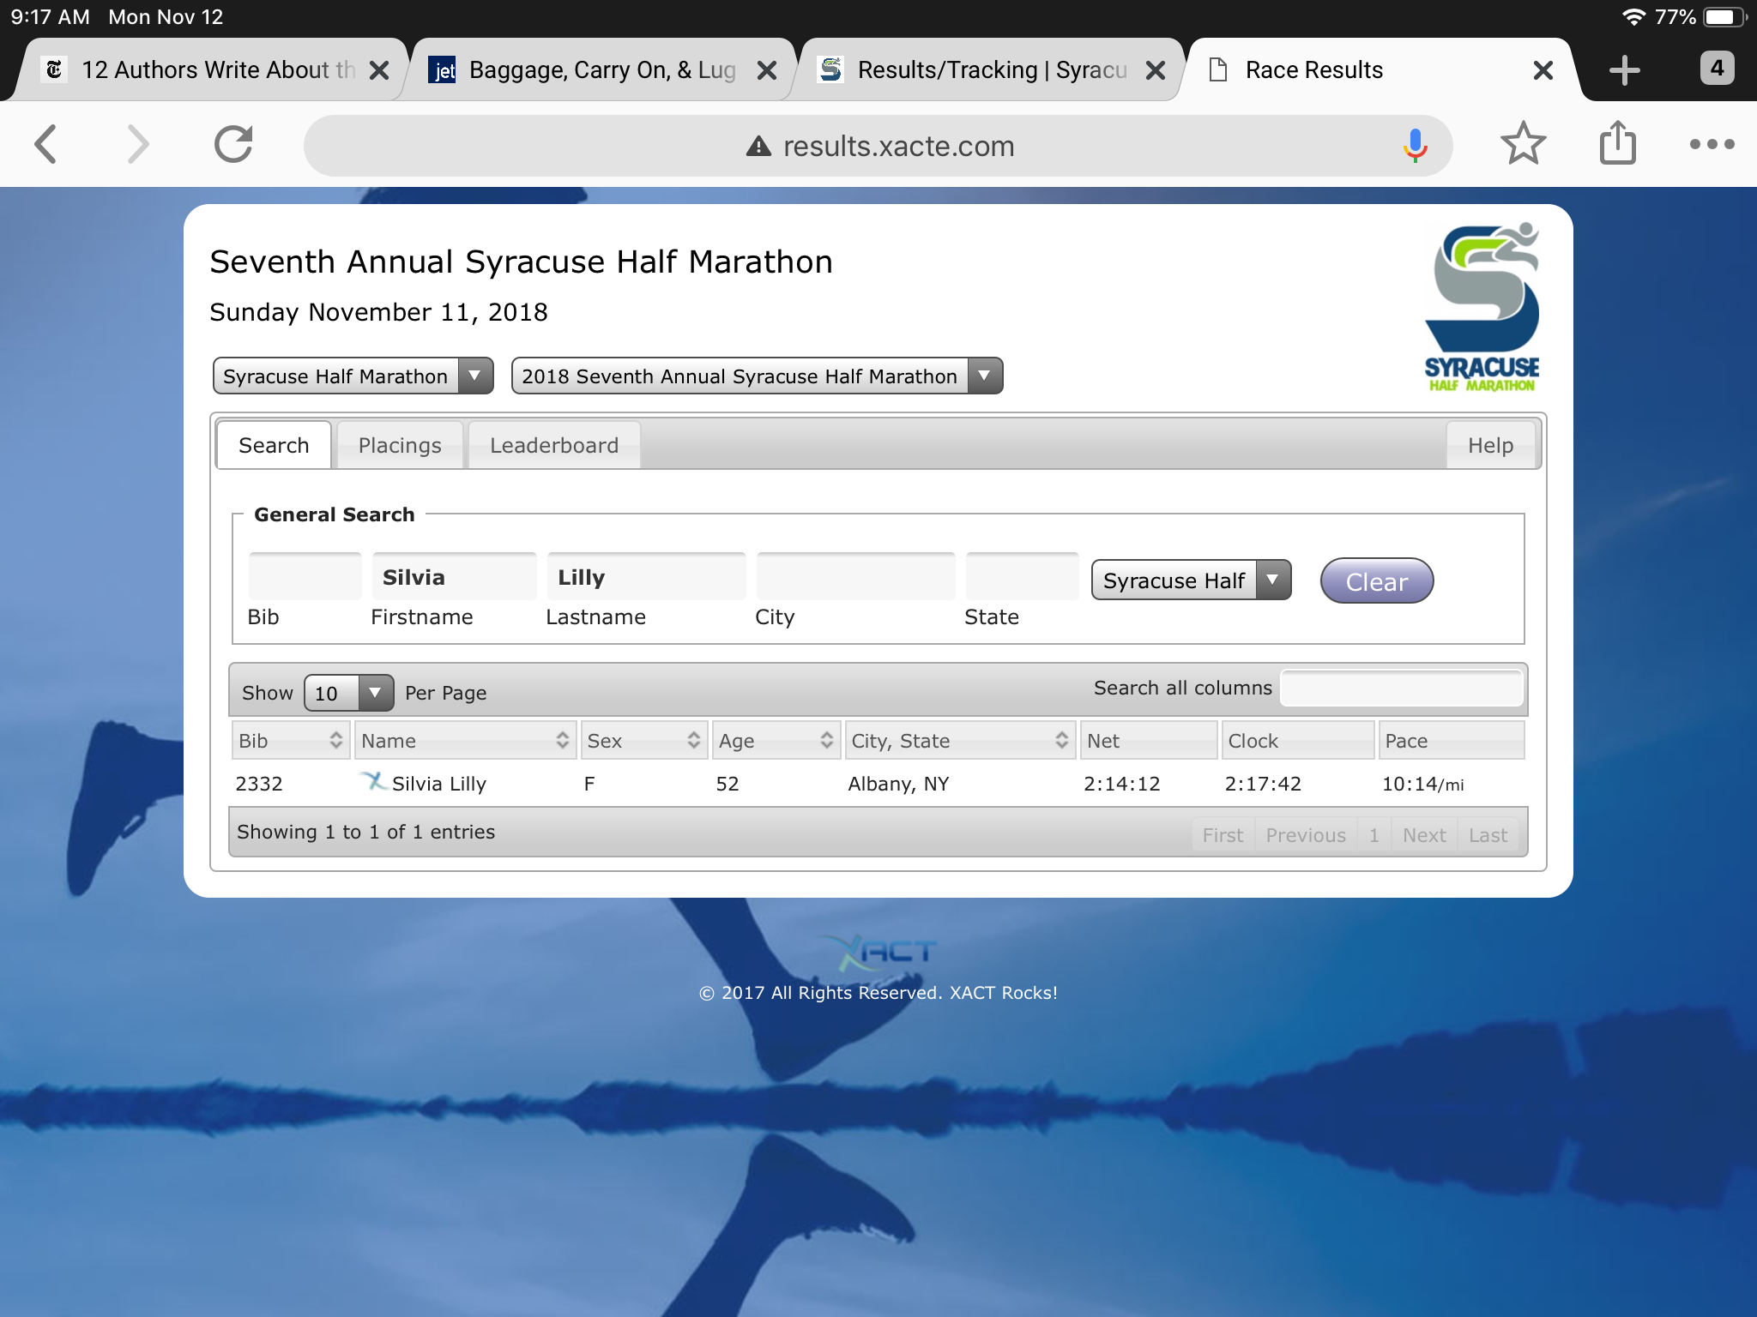Tap the tab count switcher icon
Screen dimensions: 1757x1317
(x=1717, y=69)
